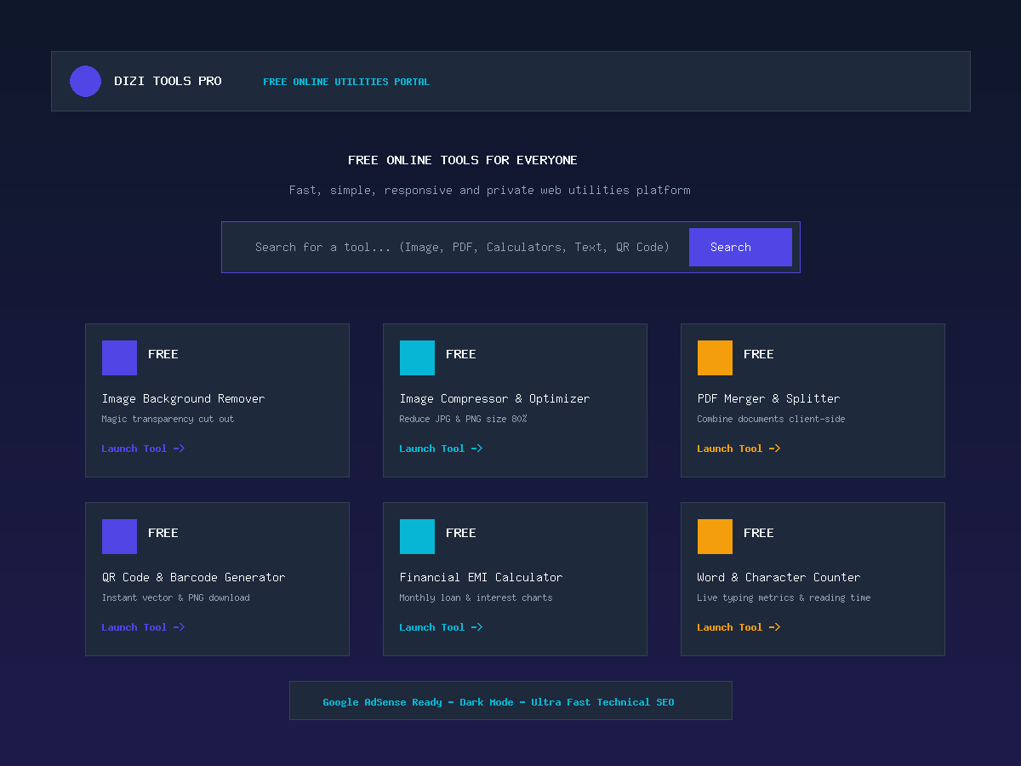Click 'Instant vector & PNG download' text

click(x=175, y=597)
